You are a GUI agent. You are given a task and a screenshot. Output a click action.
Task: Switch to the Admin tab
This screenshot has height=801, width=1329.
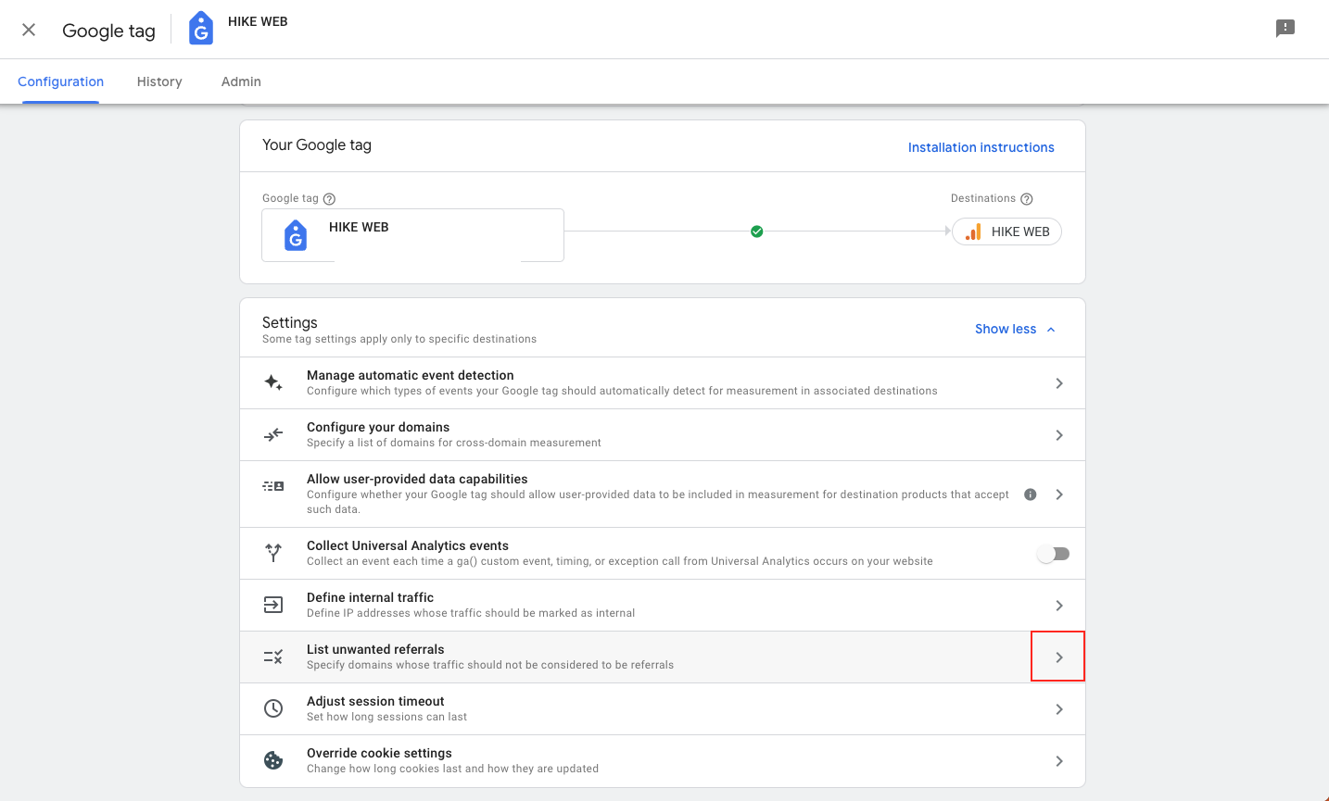(241, 81)
